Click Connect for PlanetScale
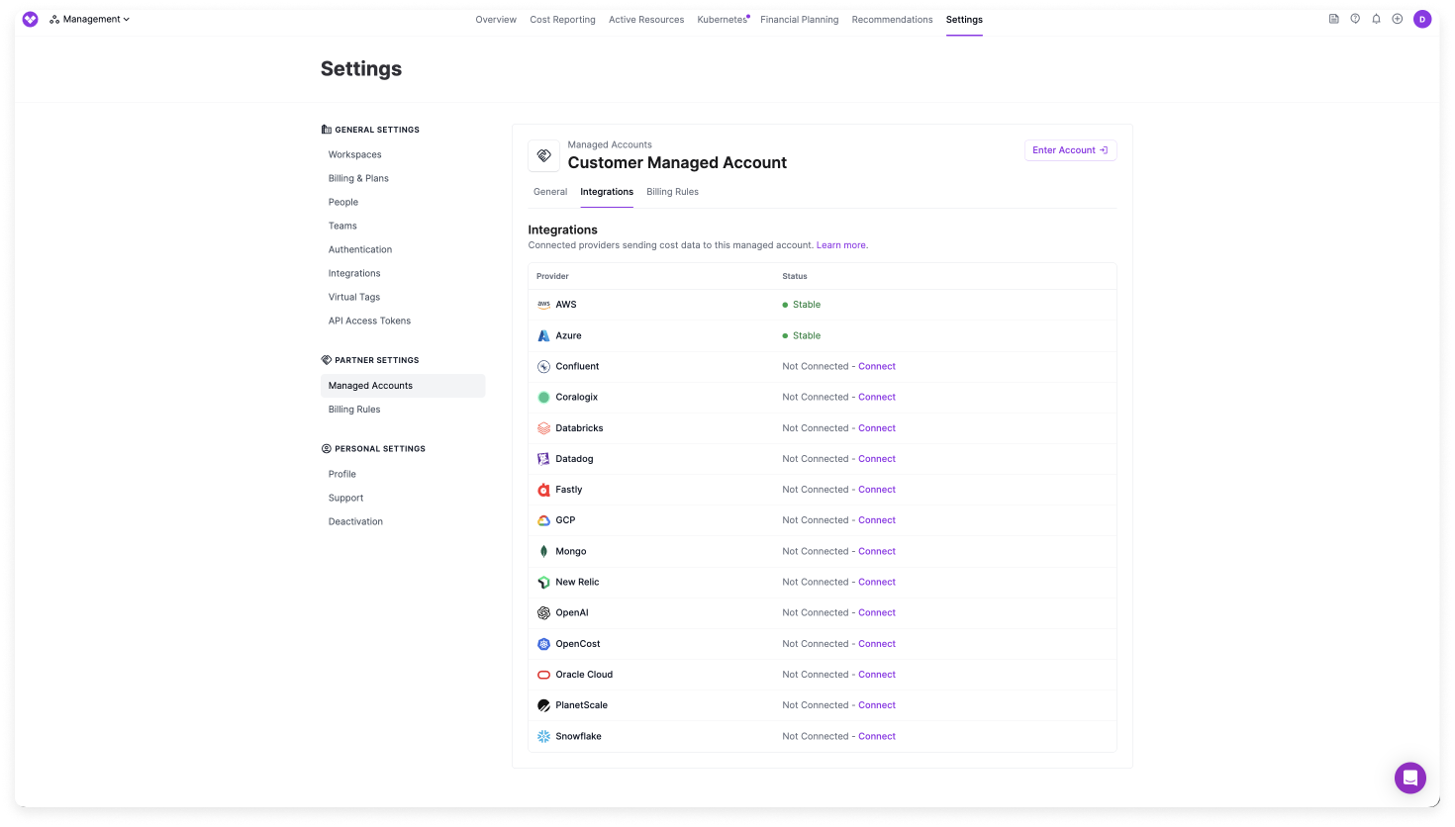 pyautogui.click(x=877, y=705)
